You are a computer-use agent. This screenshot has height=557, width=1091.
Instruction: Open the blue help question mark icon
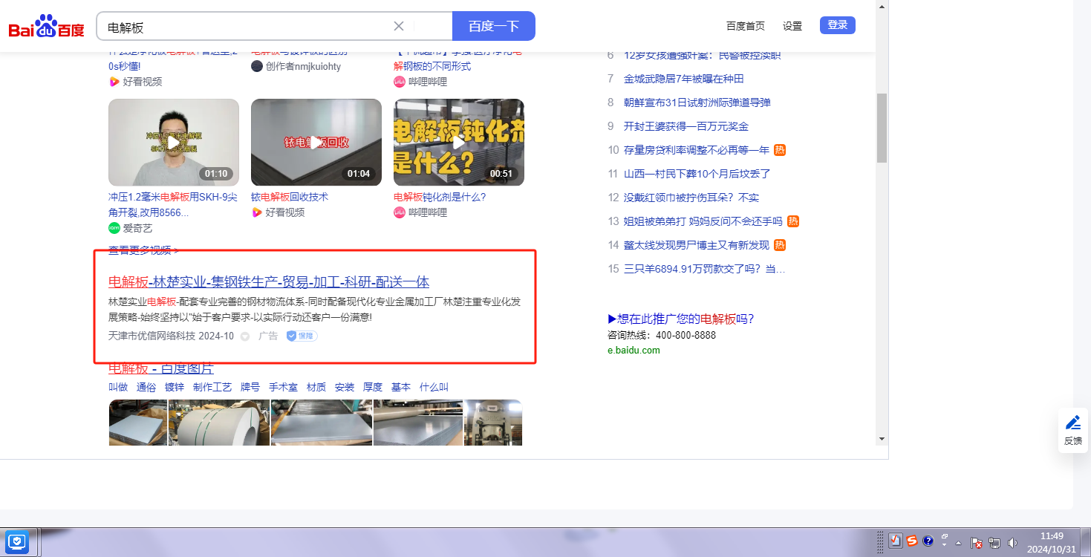(928, 541)
